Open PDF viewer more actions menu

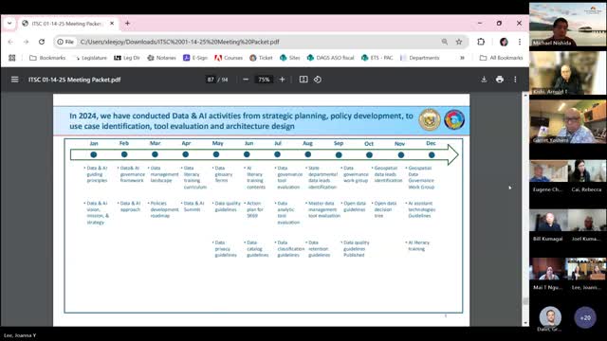(x=515, y=80)
